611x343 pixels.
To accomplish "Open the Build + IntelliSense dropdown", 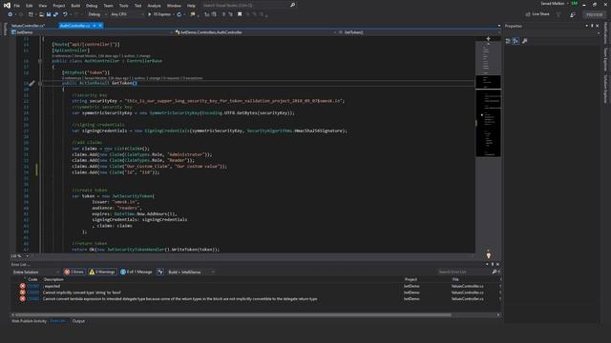I will pyautogui.click(x=191, y=272).
